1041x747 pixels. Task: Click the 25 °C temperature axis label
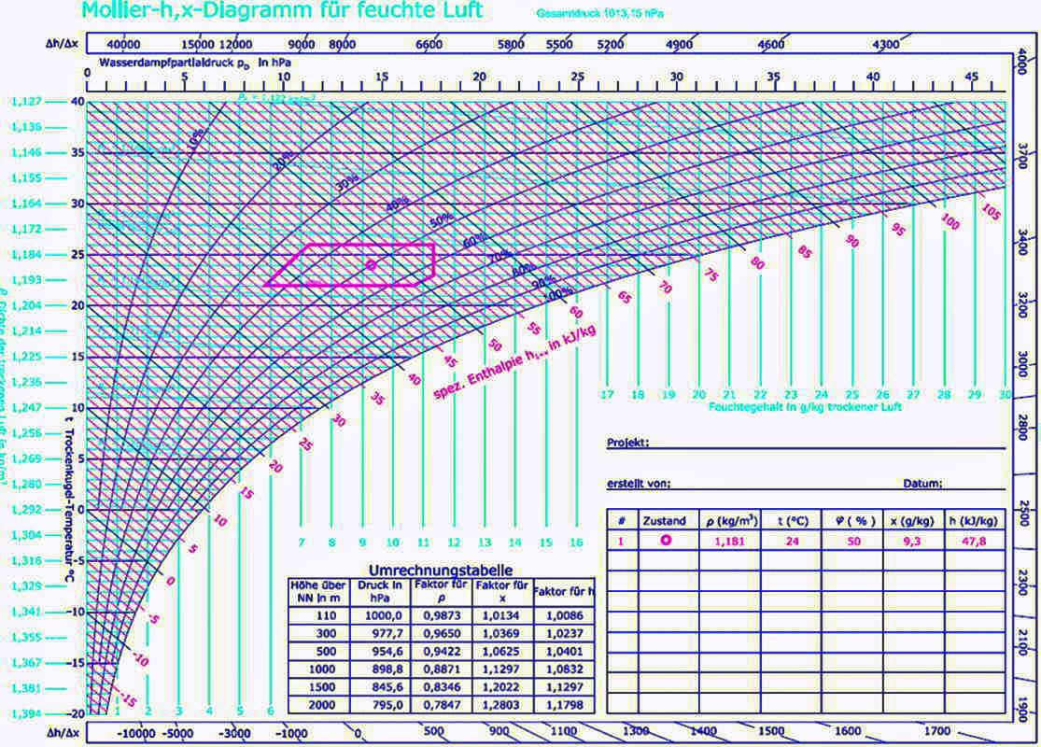[77, 254]
